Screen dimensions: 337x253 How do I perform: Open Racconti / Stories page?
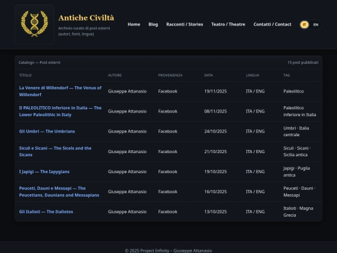[185, 24]
